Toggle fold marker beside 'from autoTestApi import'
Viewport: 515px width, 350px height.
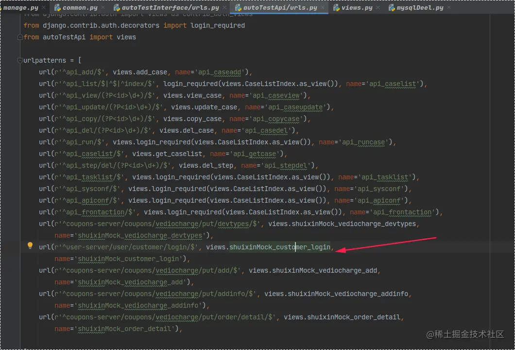tap(20, 37)
